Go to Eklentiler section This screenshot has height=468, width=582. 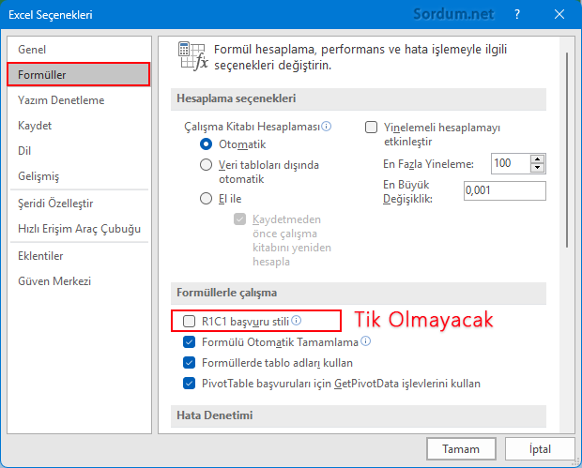click(x=79, y=256)
